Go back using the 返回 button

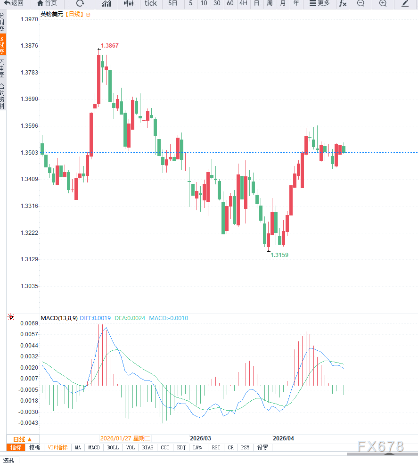(14, 3)
